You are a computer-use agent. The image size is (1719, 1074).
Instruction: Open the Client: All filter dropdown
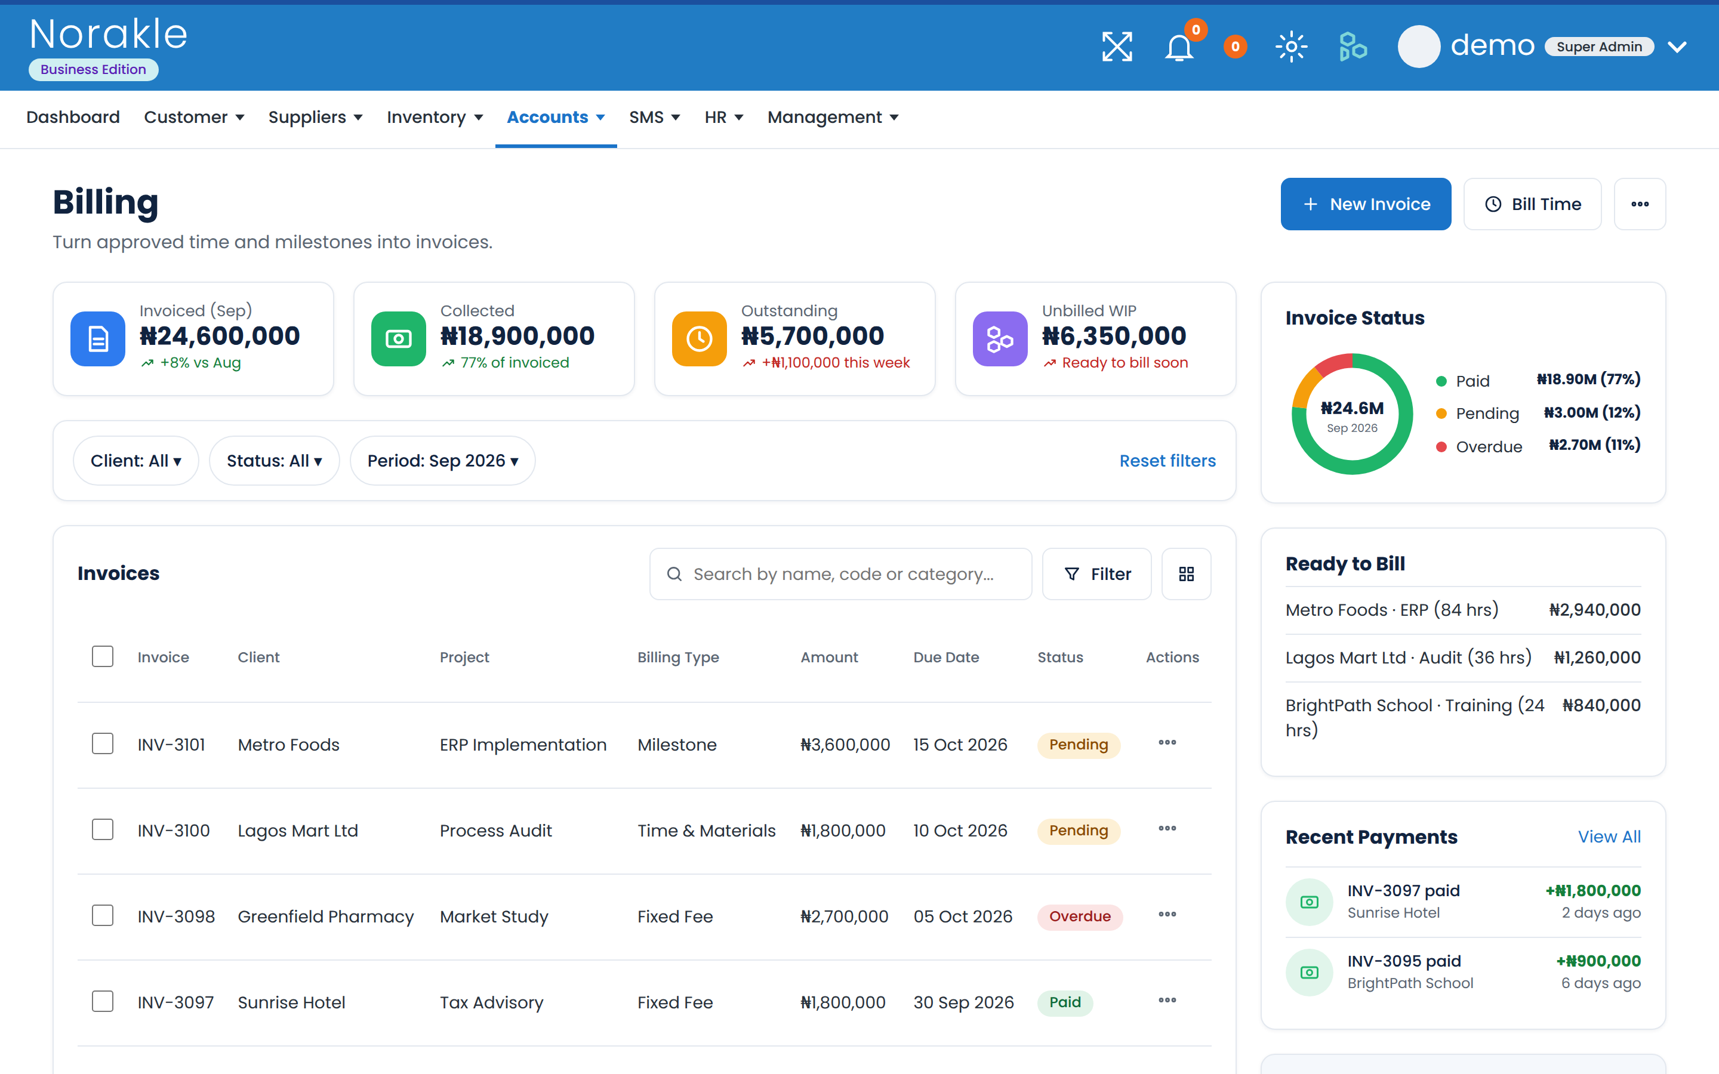tap(135, 461)
